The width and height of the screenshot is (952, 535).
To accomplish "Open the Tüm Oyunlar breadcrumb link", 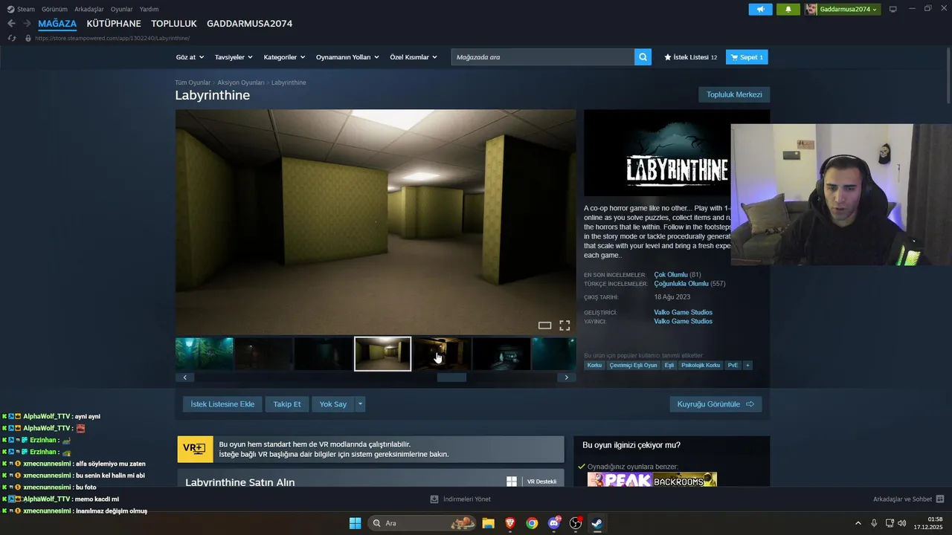I will pos(193,82).
